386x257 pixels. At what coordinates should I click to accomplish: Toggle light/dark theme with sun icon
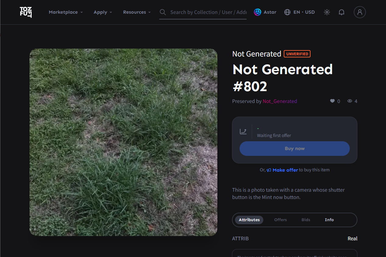[327, 12]
